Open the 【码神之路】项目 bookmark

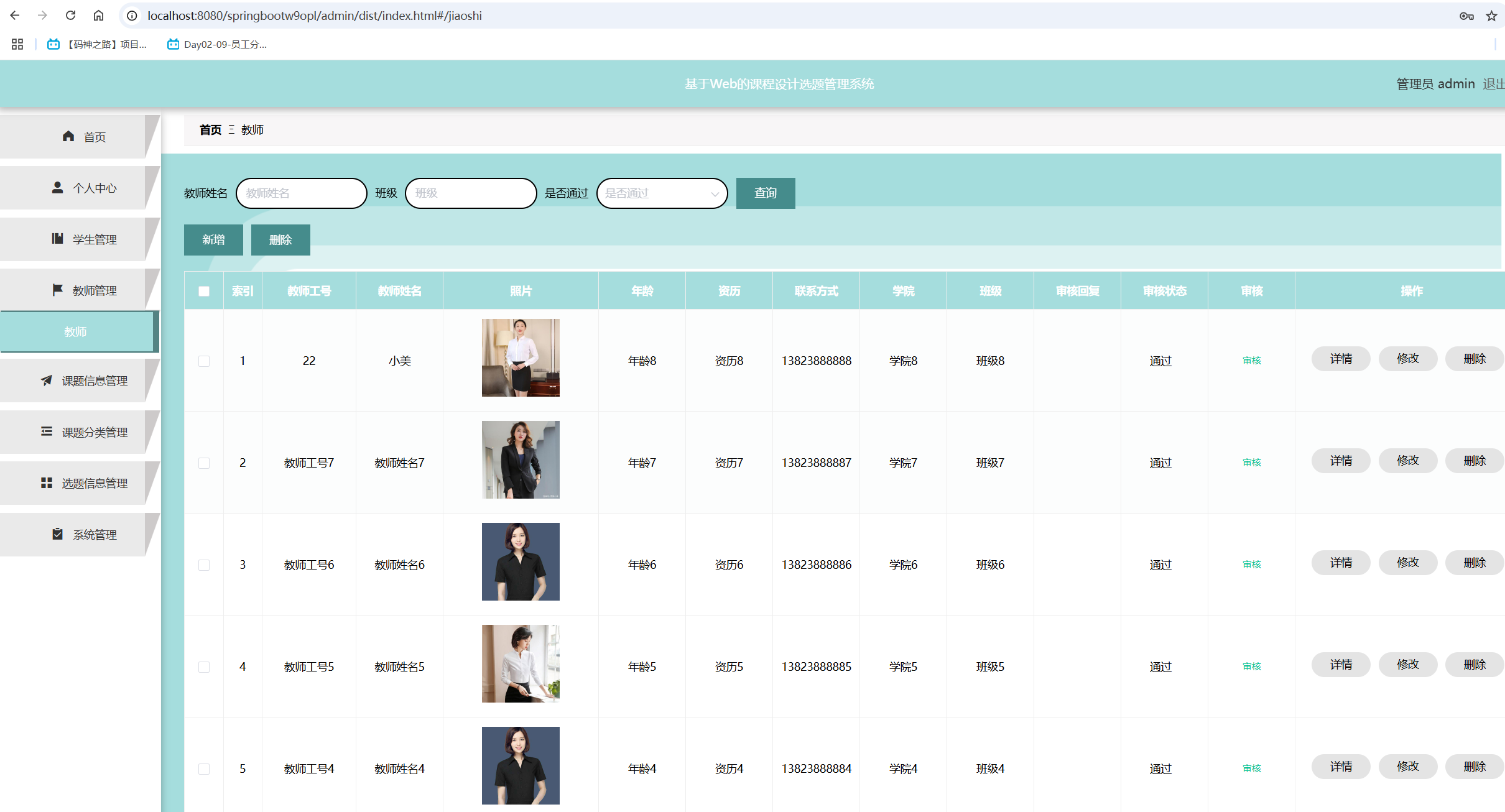(x=97, y=44)
